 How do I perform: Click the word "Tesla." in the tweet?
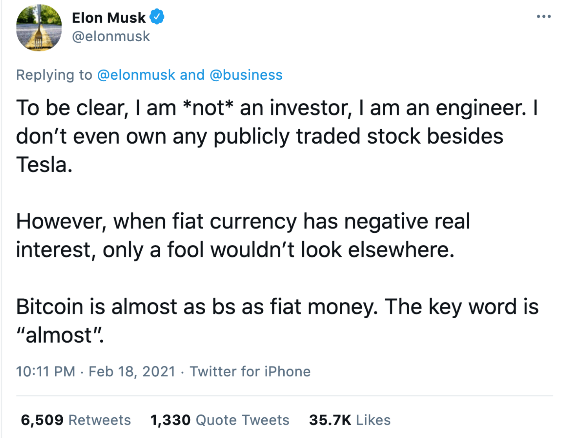click(44, 165)
